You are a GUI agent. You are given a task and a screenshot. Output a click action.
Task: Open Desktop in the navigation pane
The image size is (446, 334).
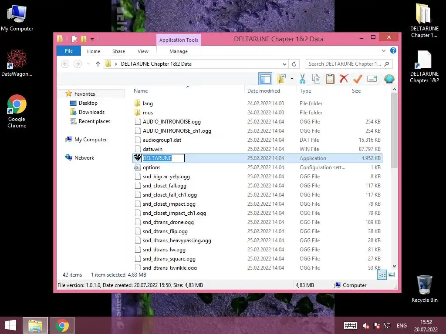88,103
